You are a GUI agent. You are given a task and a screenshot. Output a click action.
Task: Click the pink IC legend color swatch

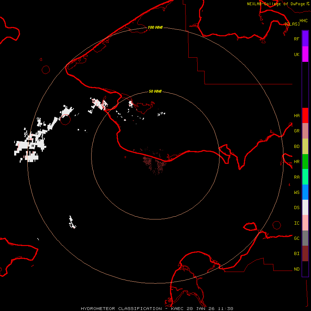pos(305,223)
